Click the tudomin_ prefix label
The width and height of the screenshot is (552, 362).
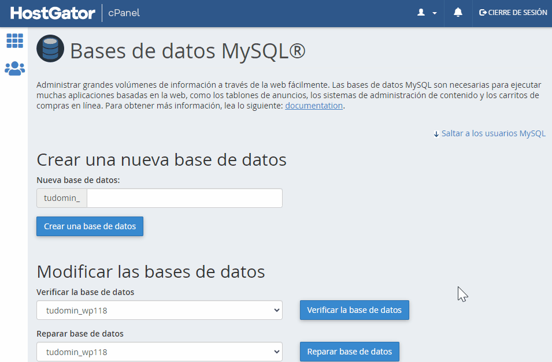[x=62, y=198]
